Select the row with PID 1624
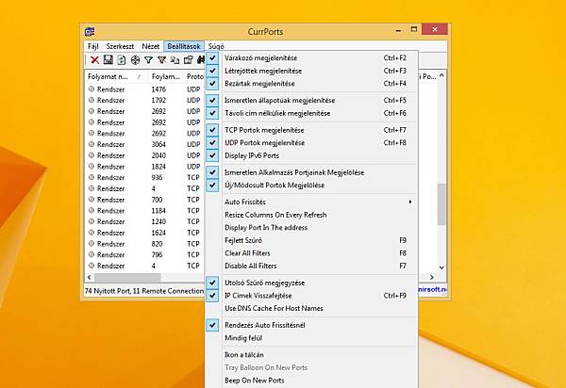The width and height of the screenshot is (566, 388). click(x=145, y=233)
